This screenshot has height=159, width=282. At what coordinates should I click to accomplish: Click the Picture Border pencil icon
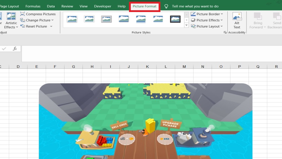(193, 14)
